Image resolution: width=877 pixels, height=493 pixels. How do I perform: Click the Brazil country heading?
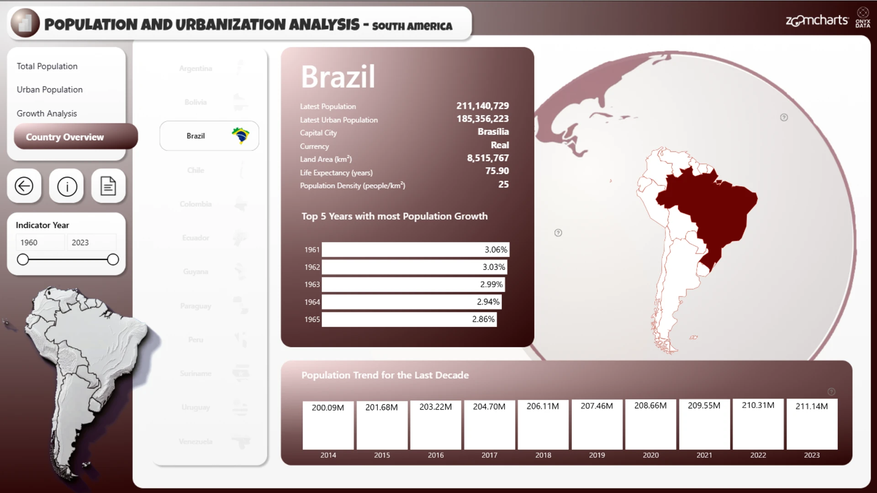(338, 77)
